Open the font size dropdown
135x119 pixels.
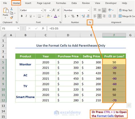coord(50,10)
